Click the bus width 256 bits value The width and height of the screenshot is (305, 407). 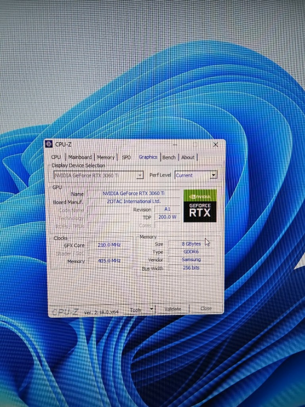(x=191, y=267)
